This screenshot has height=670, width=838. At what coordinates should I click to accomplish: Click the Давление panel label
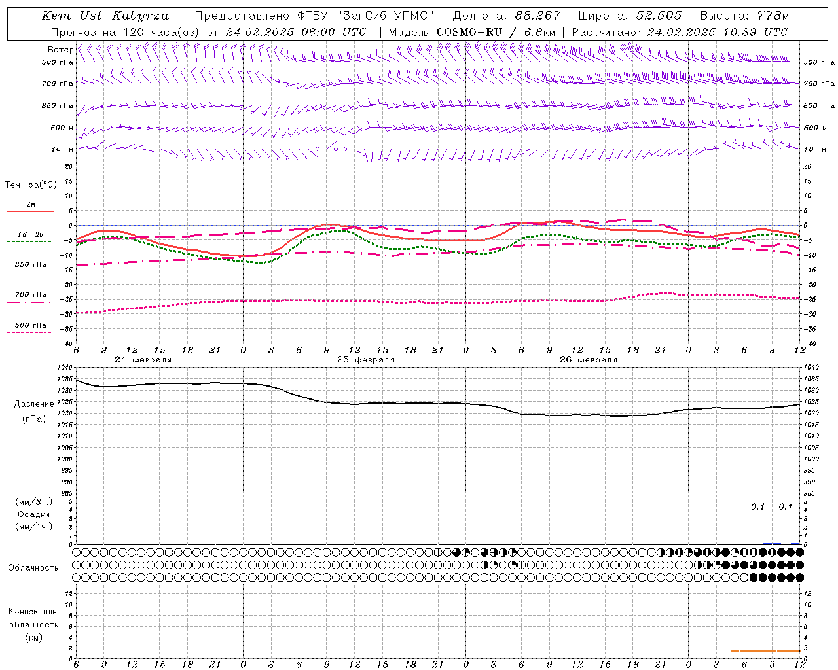34,404
